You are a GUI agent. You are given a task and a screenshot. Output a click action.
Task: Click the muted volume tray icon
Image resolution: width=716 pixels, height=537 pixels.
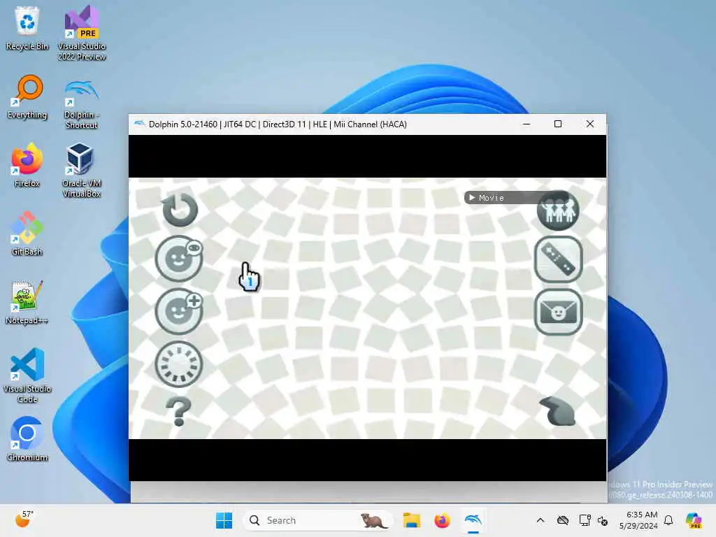coord(603,520)
